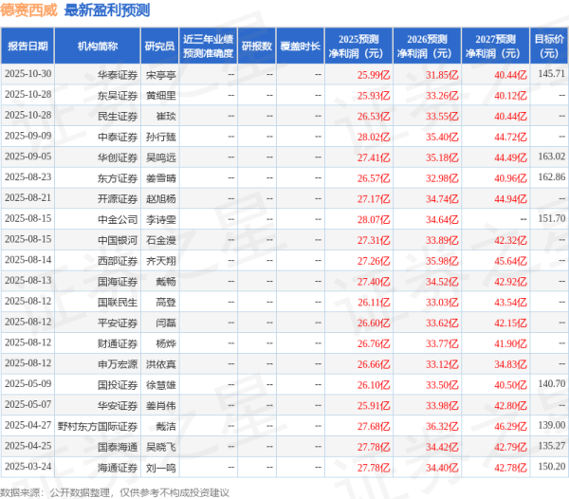569x499 pixels.
Task: Click the target price 150.20
Action: pos(552,467)
